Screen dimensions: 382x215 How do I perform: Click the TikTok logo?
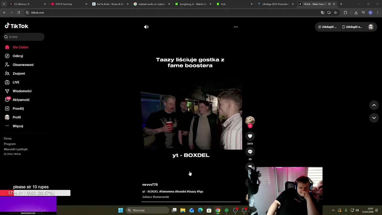[x=16, y=26]
